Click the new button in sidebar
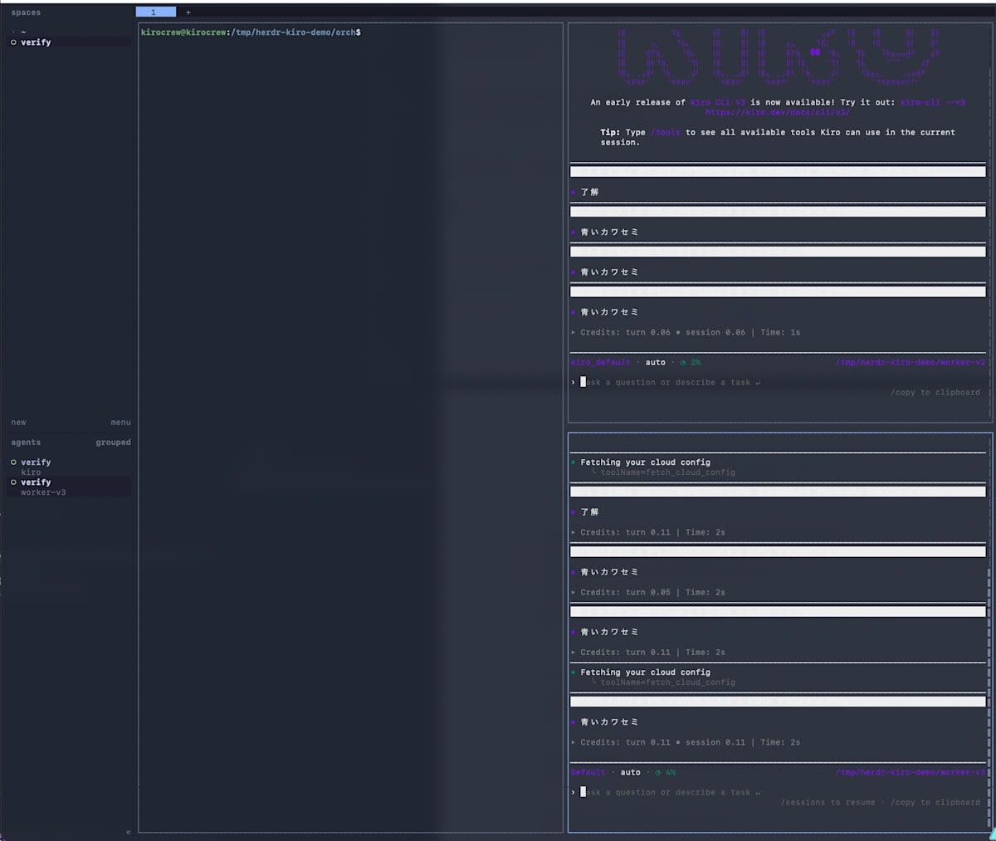Viewport: 996px width, 841px height. [18, 423]
